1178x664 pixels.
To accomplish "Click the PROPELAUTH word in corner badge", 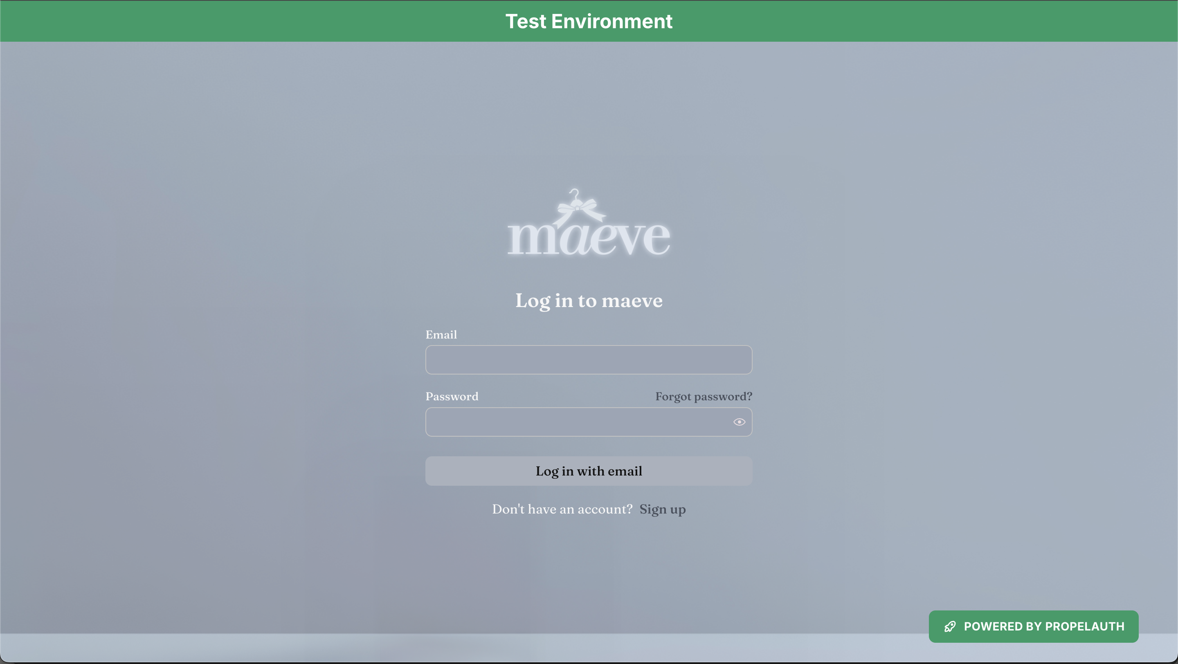I will (1084, 626).
